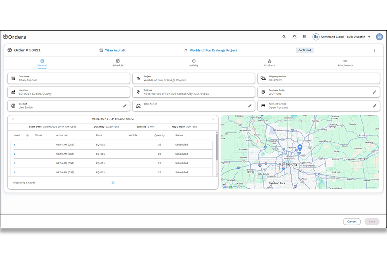Switch to the Products tab

coord(269,63)
